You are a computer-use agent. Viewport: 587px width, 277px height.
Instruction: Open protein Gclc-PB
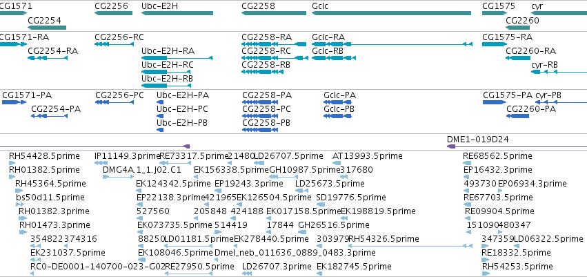click(337, 116)
